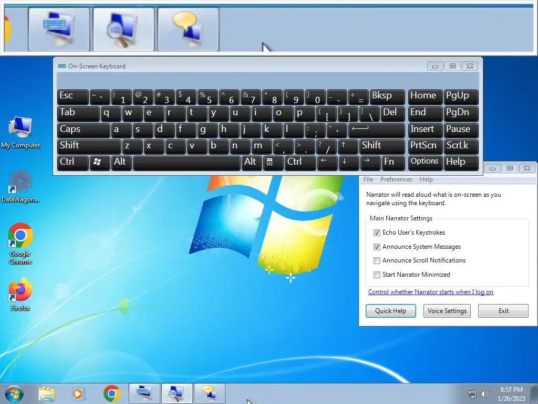Click the On-Screen Keyboard title bar icon

62,66
